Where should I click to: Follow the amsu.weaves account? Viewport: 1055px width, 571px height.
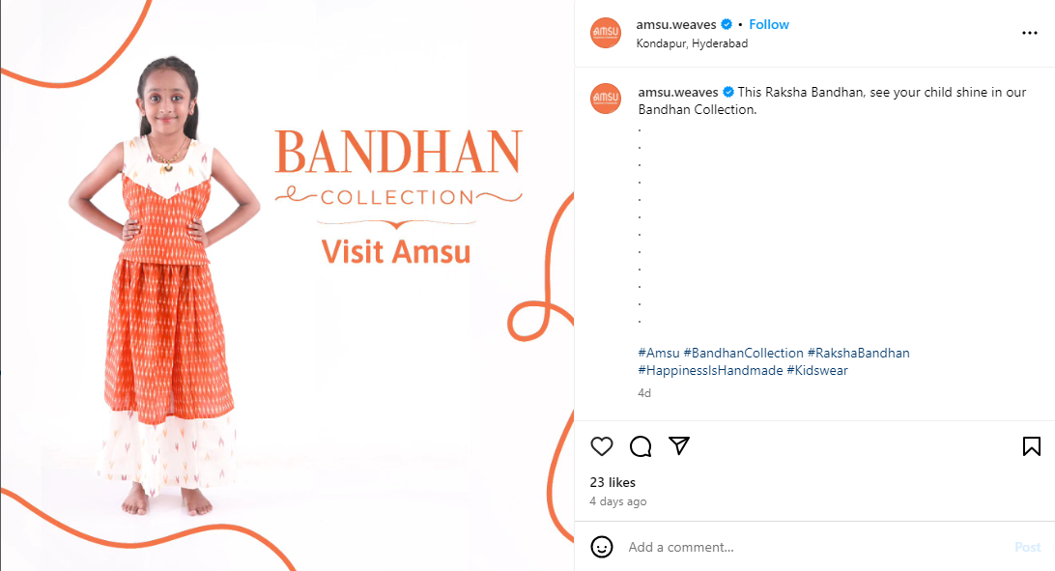coord(768,24)
